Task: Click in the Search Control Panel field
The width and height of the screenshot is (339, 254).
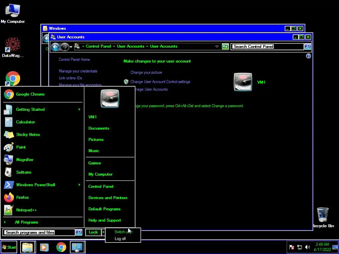Action: [267, 46]
